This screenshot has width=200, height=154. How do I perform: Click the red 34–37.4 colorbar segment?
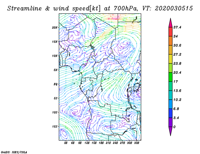[170, 32]
